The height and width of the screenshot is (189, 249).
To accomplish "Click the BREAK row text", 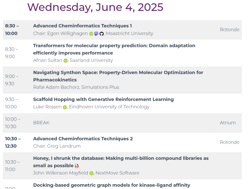I will (41, 123).
